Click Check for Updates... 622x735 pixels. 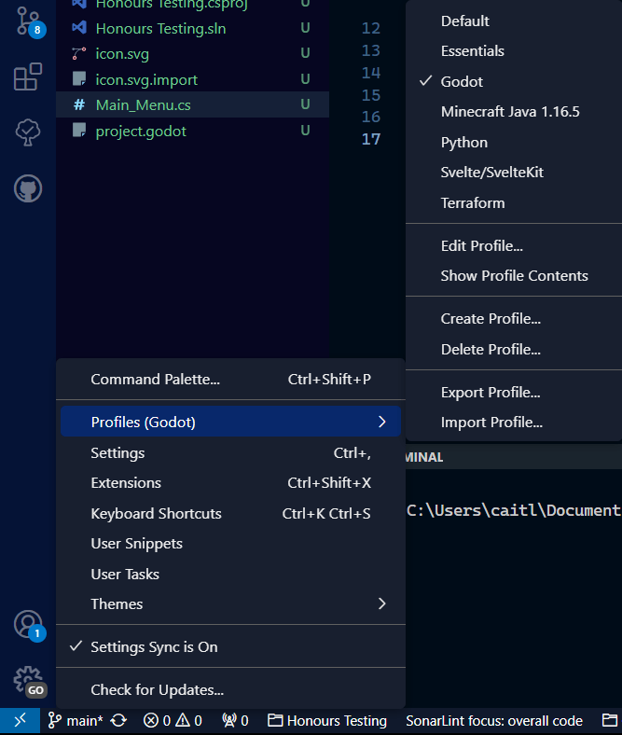(230, 689)
